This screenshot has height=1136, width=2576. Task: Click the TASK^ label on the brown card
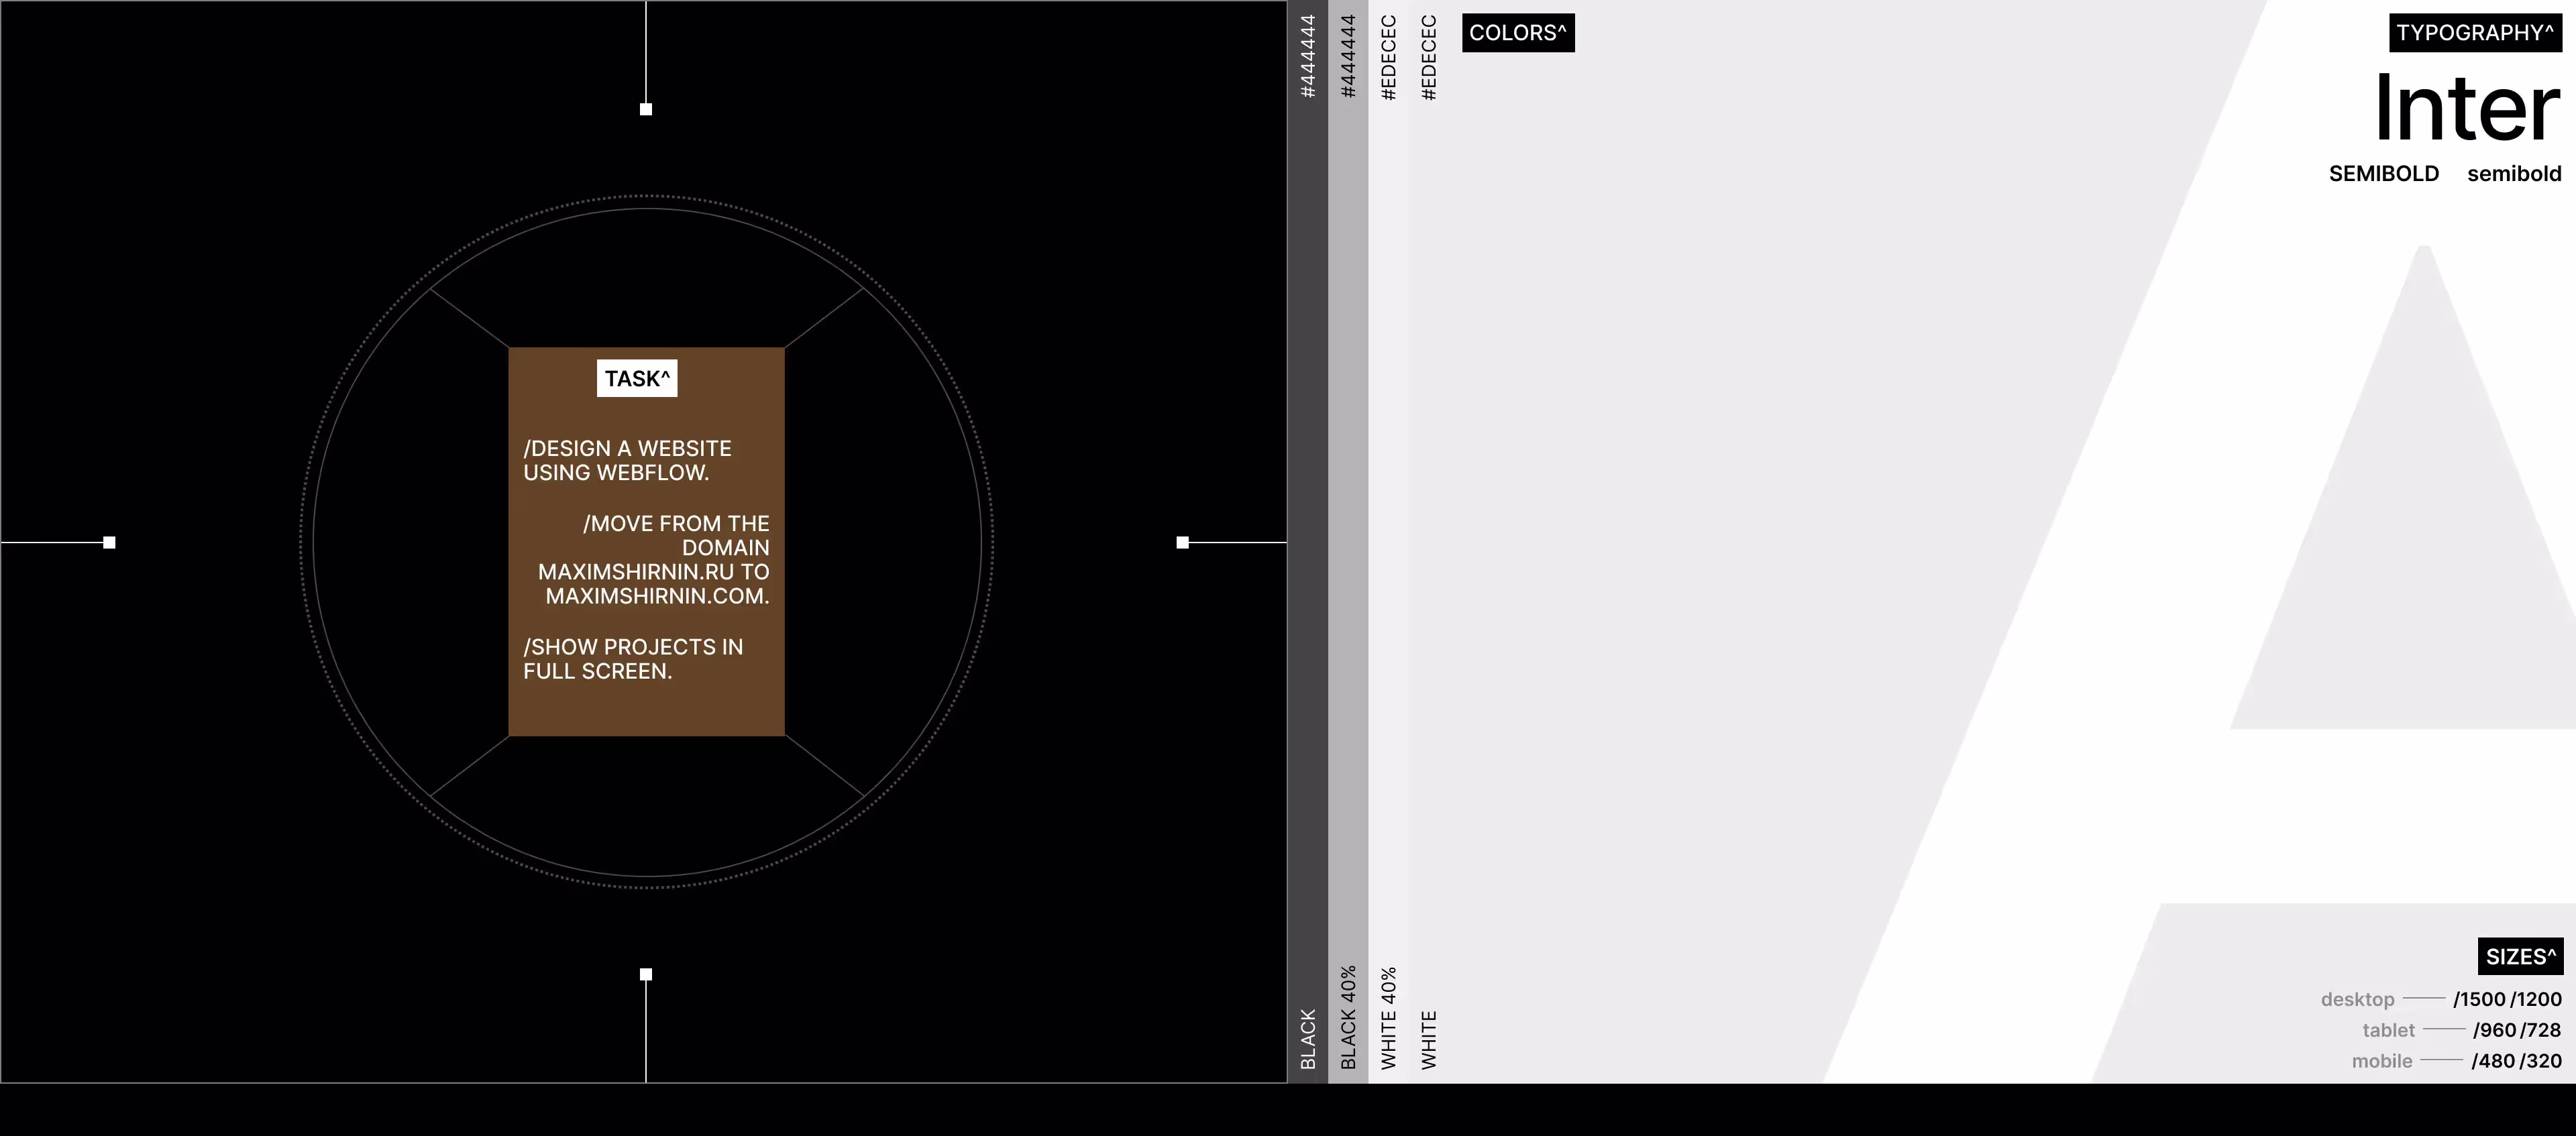coord(637,378)
